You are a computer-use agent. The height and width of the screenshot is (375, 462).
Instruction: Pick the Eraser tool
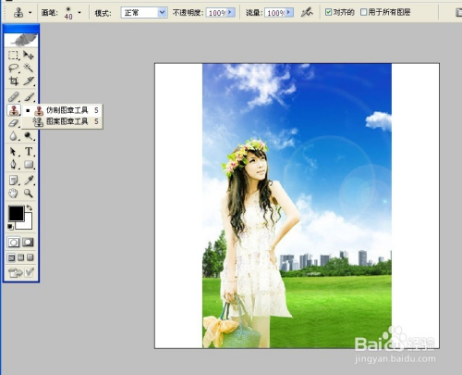13,123
